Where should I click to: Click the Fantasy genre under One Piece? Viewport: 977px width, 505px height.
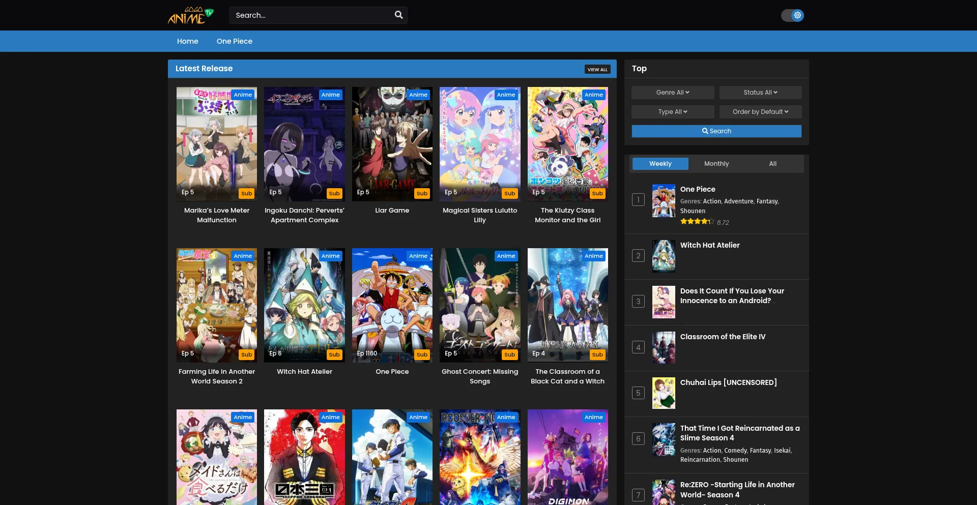point(767,201)
